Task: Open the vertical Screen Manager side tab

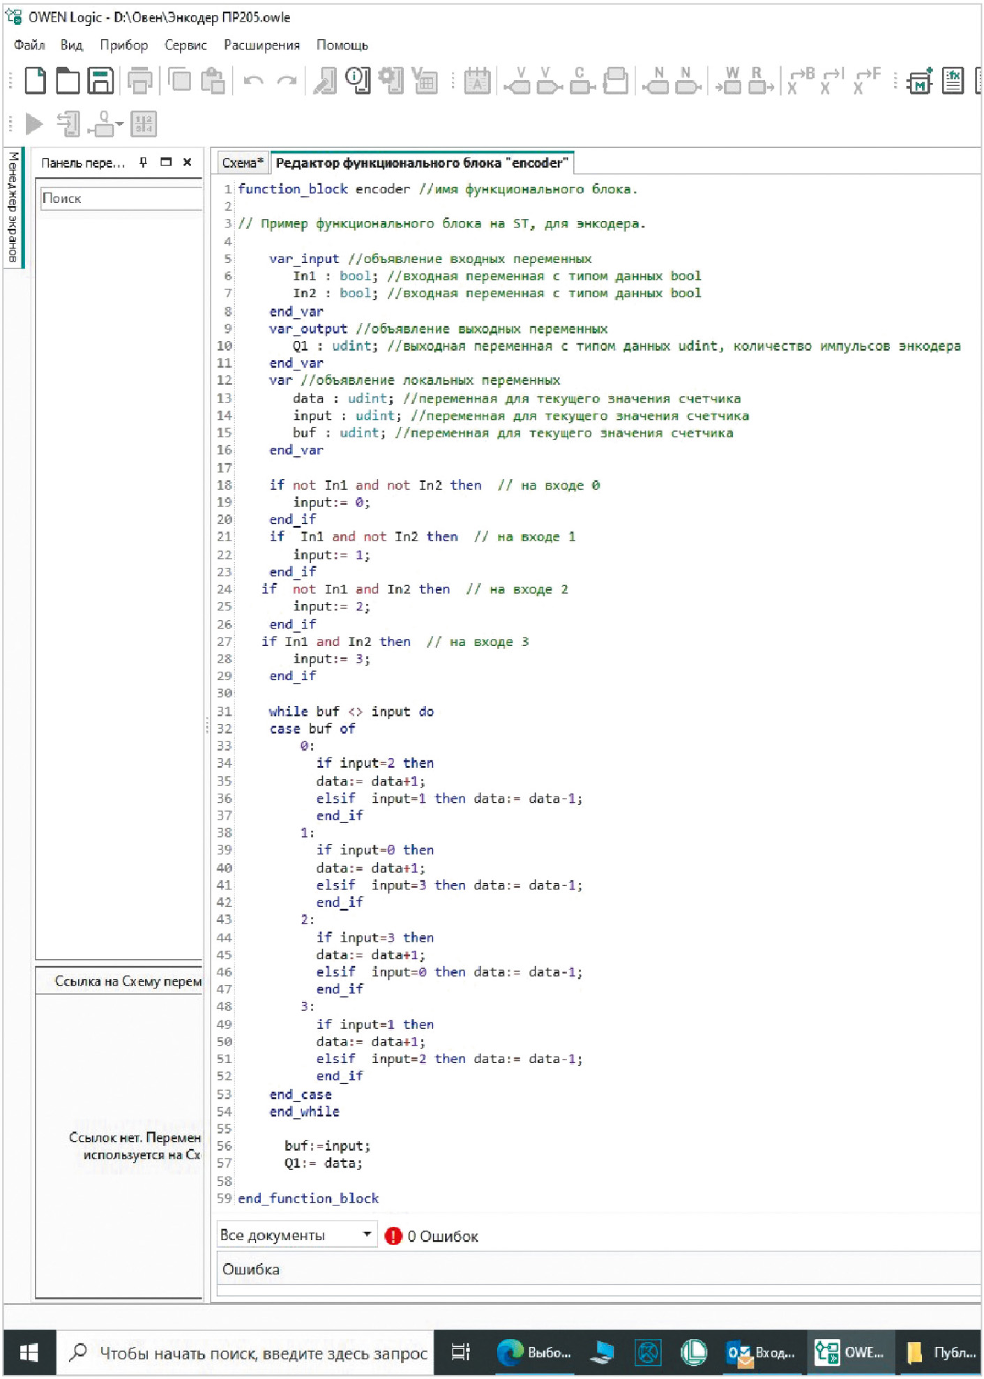Action: point(13,207)
